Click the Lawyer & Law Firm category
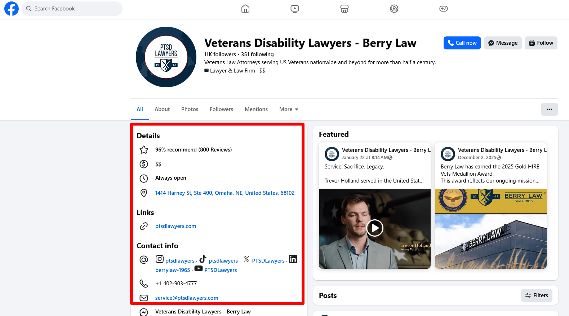 [232, 71]
